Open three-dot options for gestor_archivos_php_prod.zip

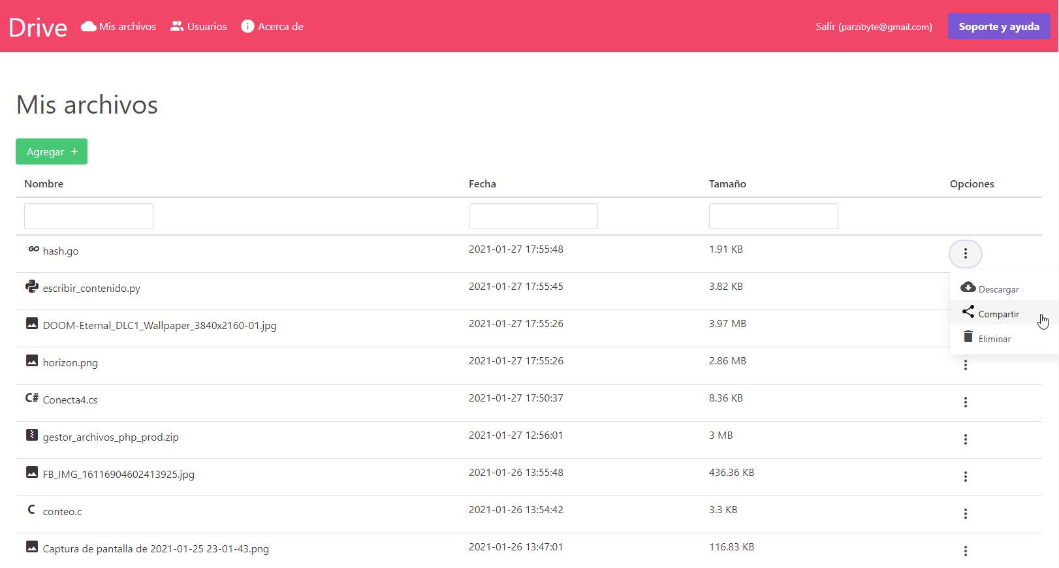(x=966, y=439)
